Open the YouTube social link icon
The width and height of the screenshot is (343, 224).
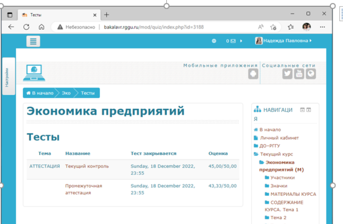pyautogui.click(x=299, y=74)
